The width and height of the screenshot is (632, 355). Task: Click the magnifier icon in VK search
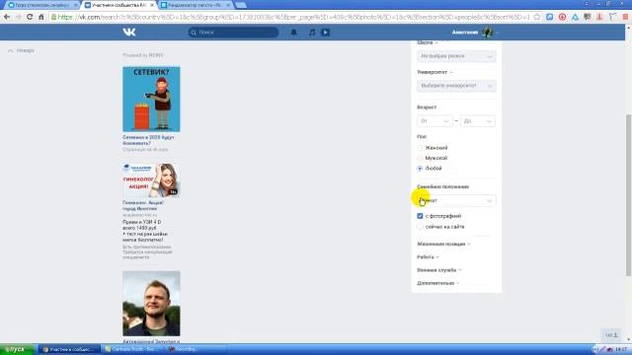(194, 33)
